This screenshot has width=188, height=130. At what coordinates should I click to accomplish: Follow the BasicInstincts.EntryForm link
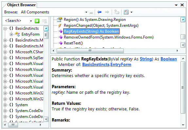pos(107,65)
